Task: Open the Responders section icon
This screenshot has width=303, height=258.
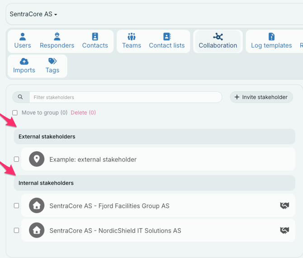Action: (x=57, y=37)
